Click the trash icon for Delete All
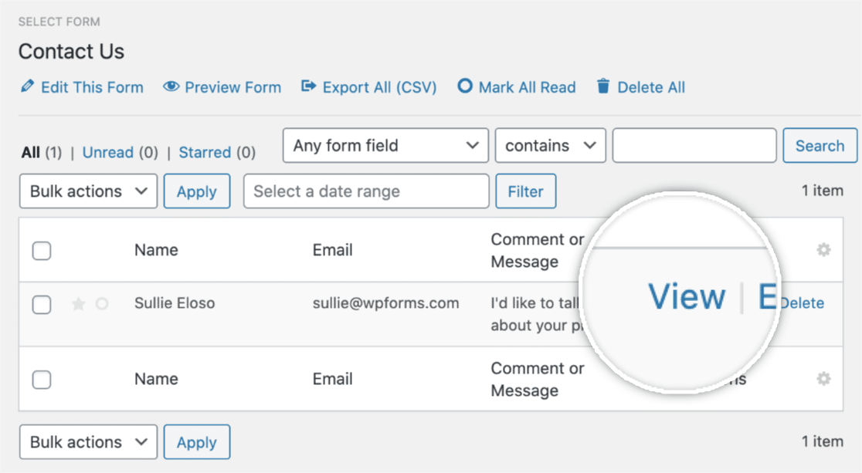This screenshot has width=862, height=473. click(603, 86)
